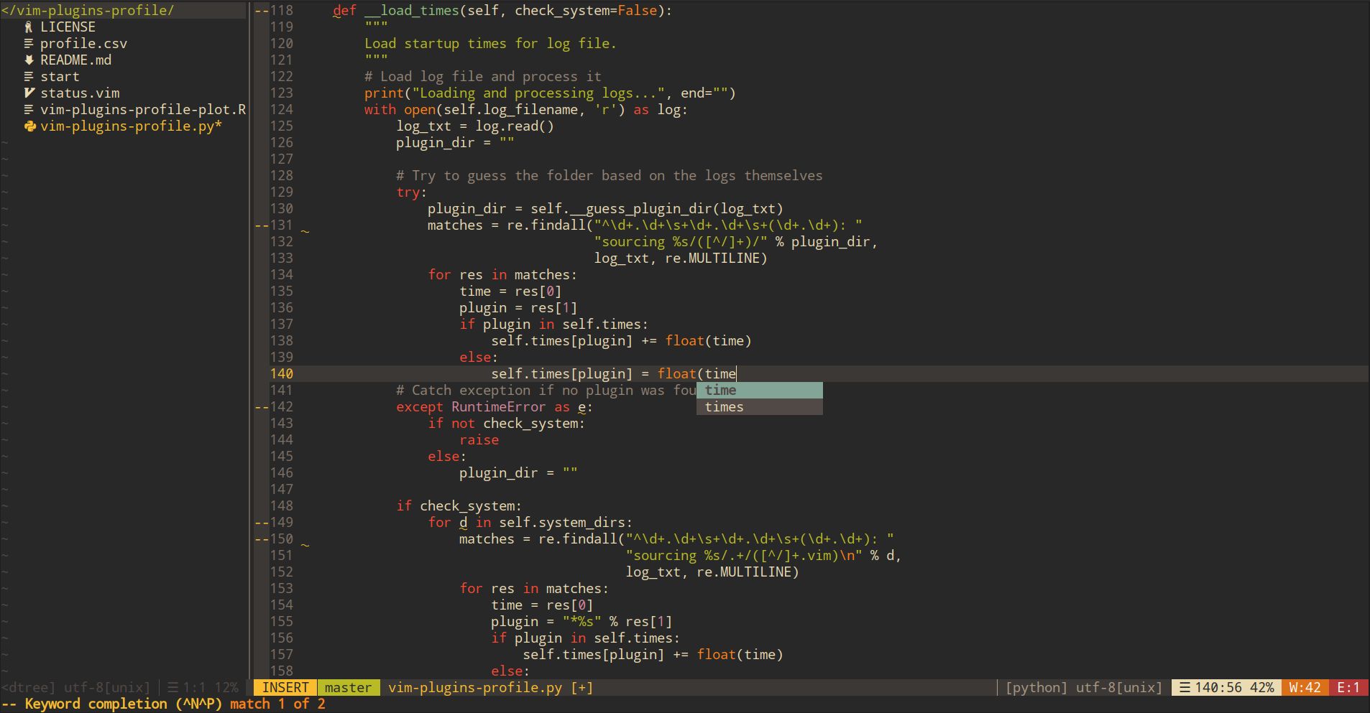This screenshot has height=713, width=1370.
Task: Click the file icon next to profile.csv
Action: coord(29,43)
